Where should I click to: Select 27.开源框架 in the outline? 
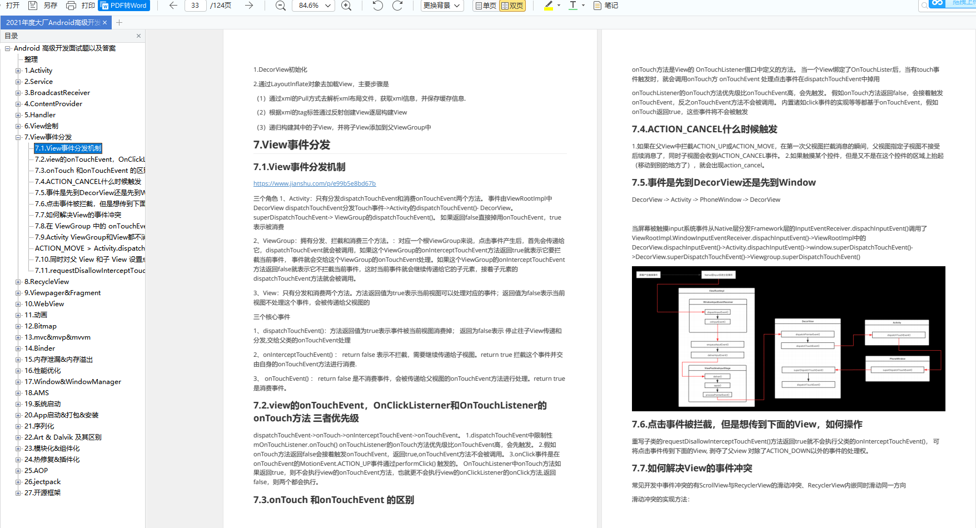(42, 493)
